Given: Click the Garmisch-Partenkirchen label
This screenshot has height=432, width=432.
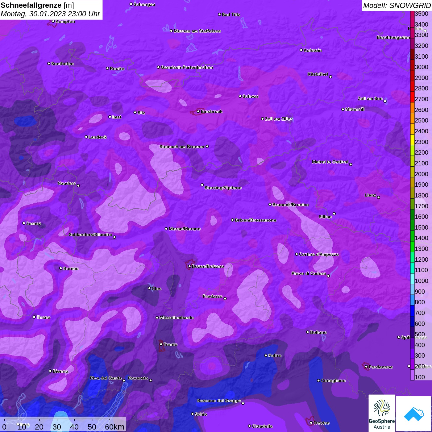Looking at the screenshot, I should point(187,67).
